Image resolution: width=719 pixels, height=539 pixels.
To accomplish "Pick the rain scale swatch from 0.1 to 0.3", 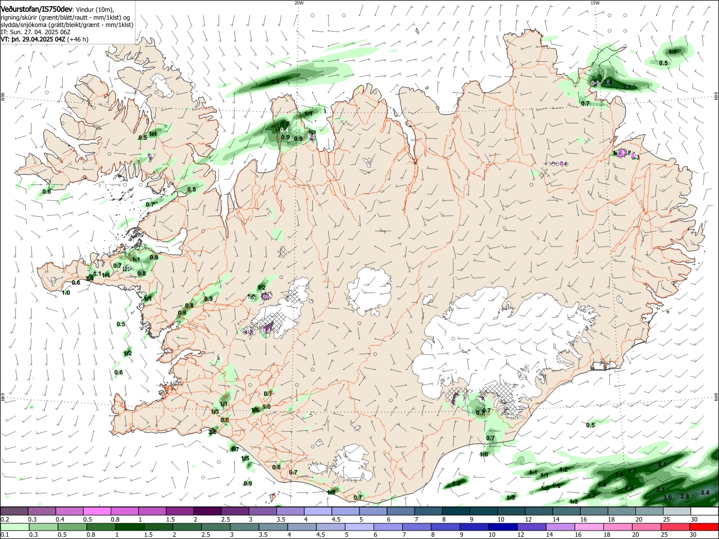I will (x=14, y=527).
